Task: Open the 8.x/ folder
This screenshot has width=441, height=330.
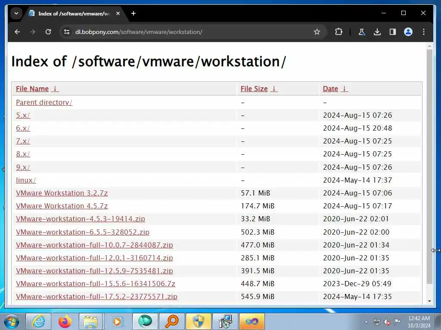Action: (x=23, y=154)
